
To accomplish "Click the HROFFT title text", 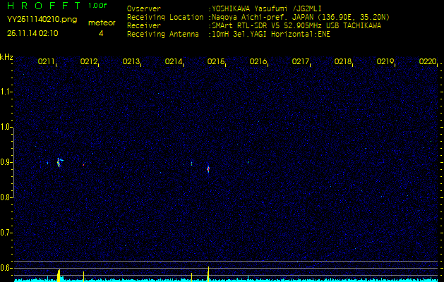I will coord(42,6).
